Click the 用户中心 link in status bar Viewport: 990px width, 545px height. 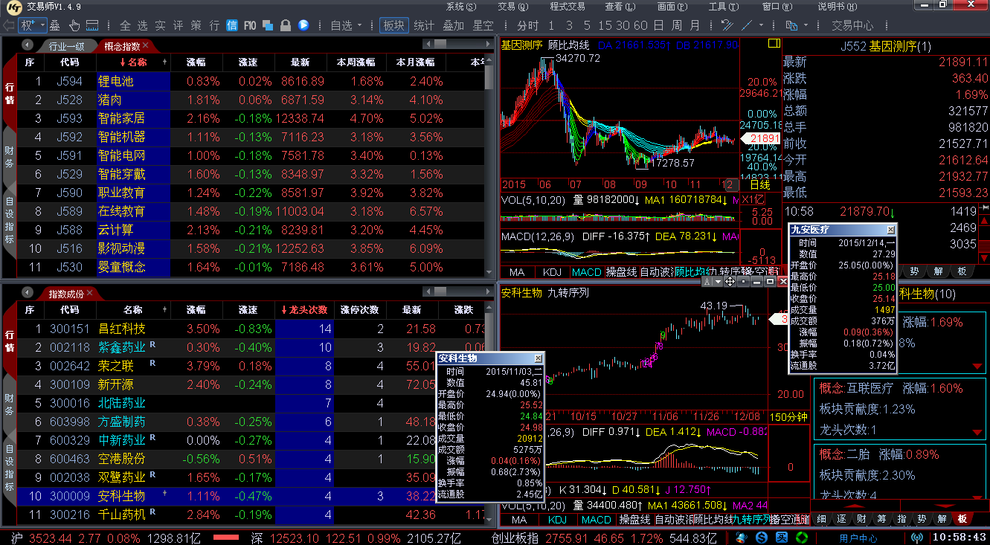[x=858, y=538]
